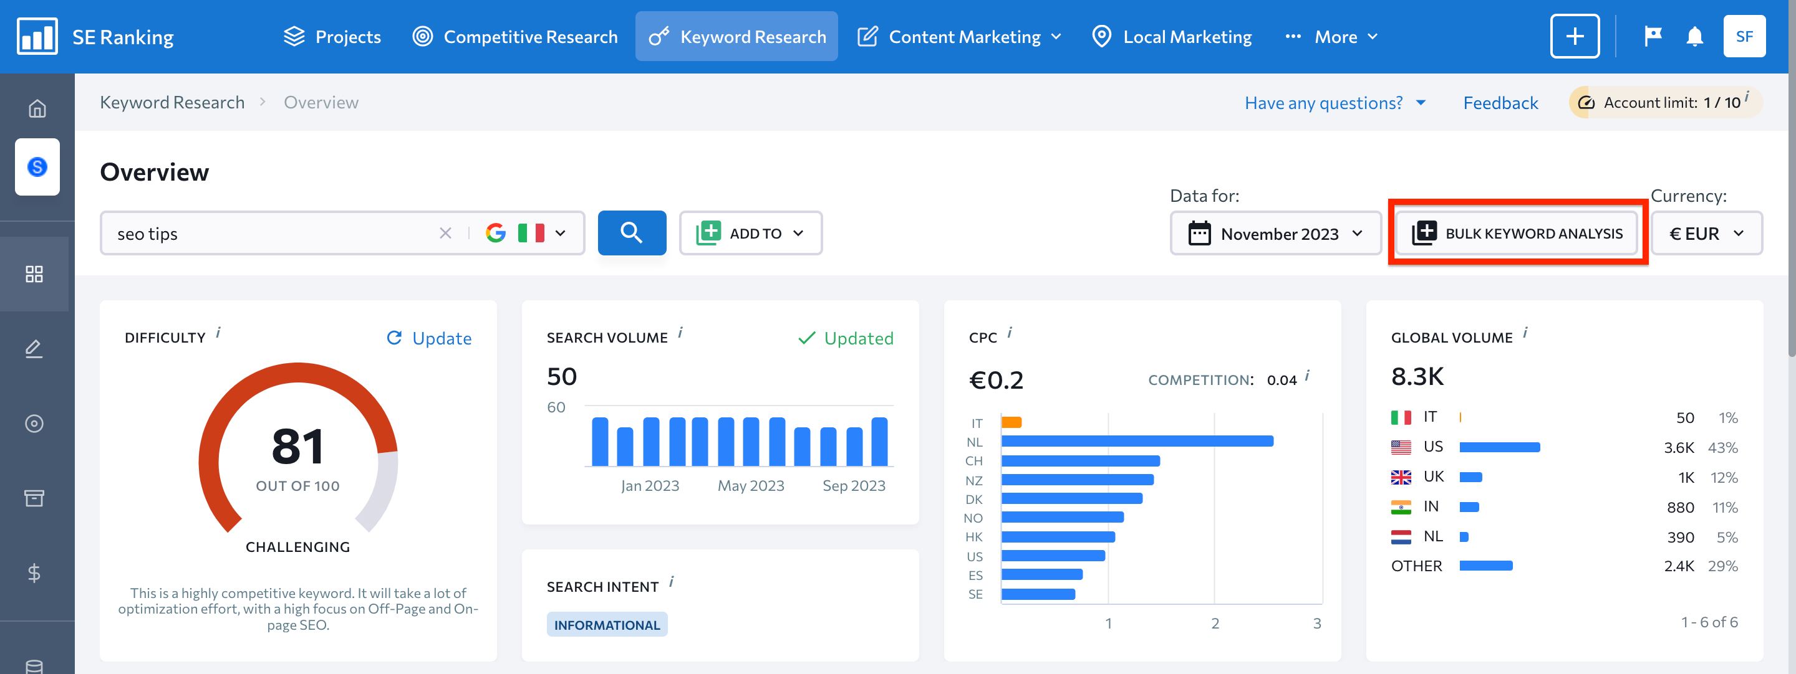1796x674 pixels.
Task: Open the Google Italy search engine dropdown
Action: (526, 232)
